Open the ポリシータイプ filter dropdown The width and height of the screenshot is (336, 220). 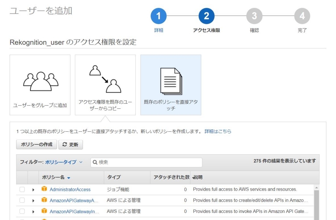coord(64,162)
